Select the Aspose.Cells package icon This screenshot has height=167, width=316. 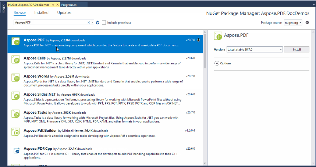click(x=16, y=60)
